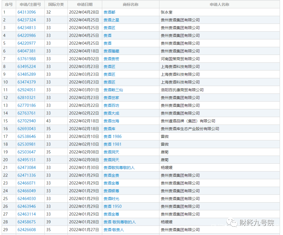Open trademark 贵酒 1950
This screenshot has width=283, height=235.
pyautogui.click(x=113, y=206)
